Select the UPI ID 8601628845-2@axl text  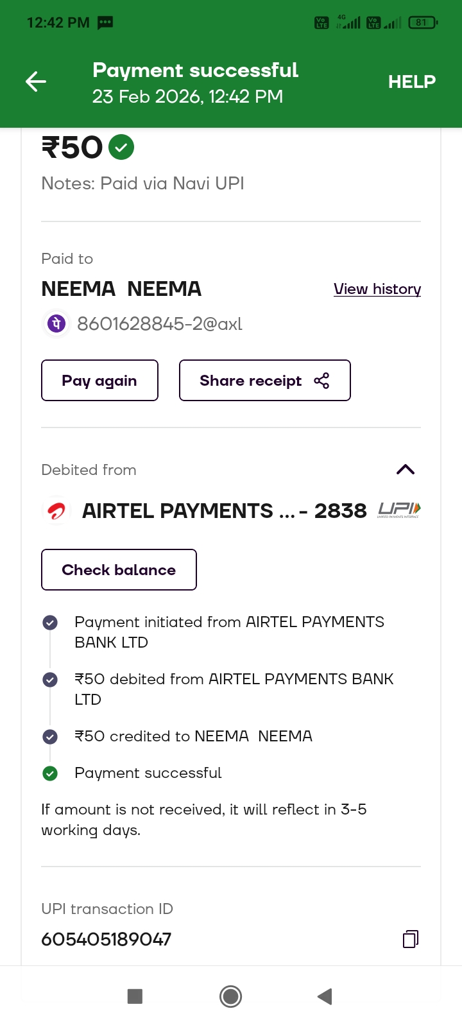click(160, 324)
